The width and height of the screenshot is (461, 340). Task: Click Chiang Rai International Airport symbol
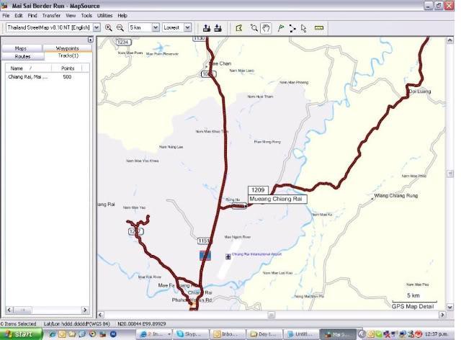228,256
